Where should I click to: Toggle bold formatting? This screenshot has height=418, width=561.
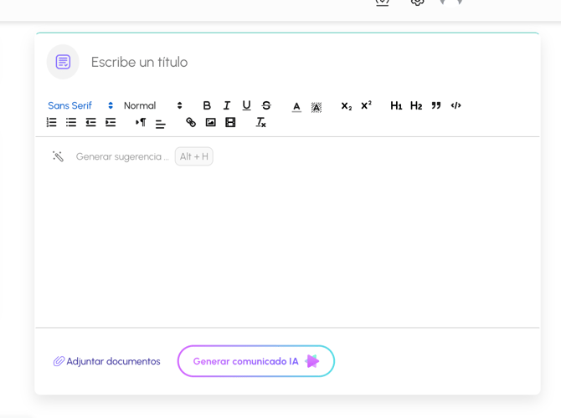click(207, 105)
